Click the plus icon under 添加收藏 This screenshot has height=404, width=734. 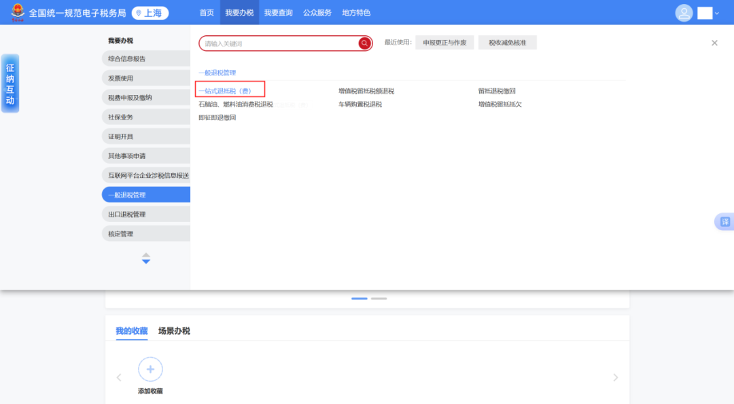pyautogui.click(x=150, y=369)
